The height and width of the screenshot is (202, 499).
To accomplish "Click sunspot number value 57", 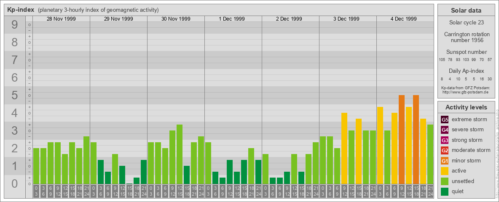I will pyautogui.click(x=490, y=60).
